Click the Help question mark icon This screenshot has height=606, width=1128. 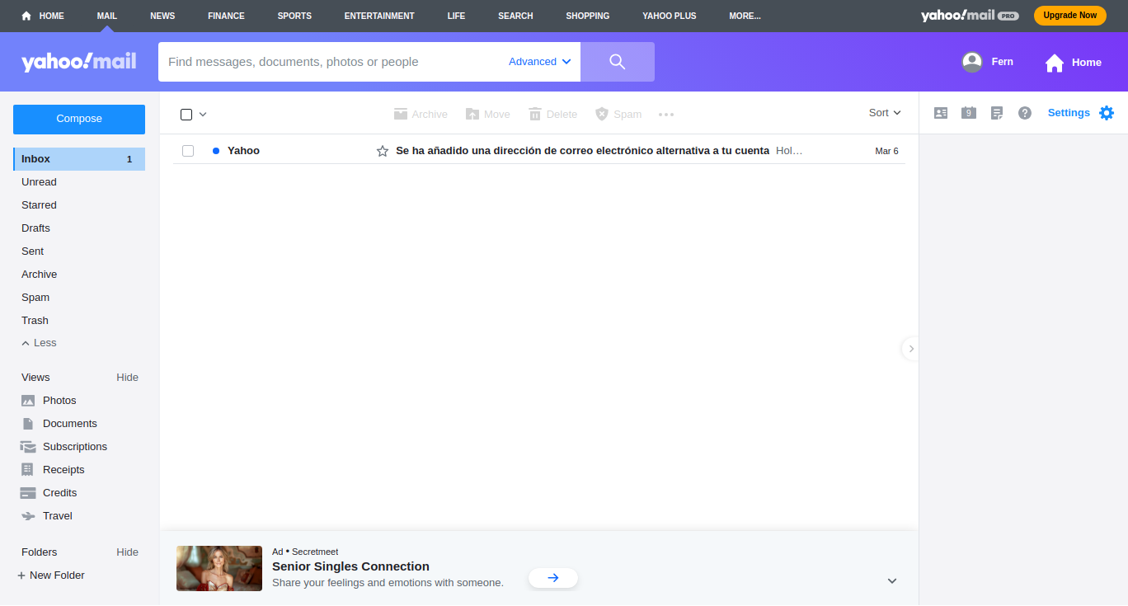coord(1025,113)
